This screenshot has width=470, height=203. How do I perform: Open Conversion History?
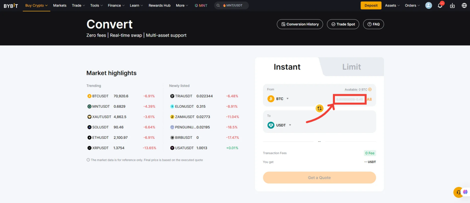pos(300,24)
